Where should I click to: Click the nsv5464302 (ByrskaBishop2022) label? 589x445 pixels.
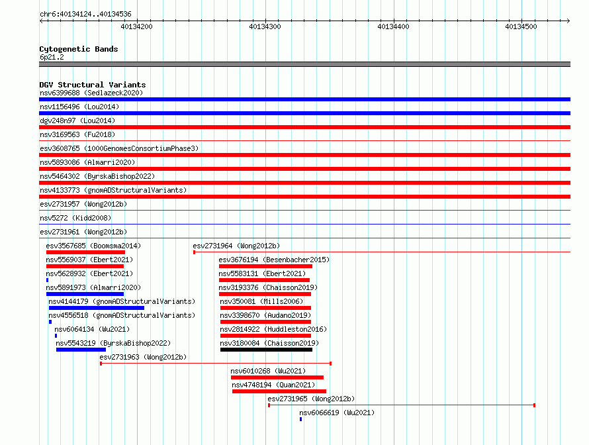(x=97, y=176)
